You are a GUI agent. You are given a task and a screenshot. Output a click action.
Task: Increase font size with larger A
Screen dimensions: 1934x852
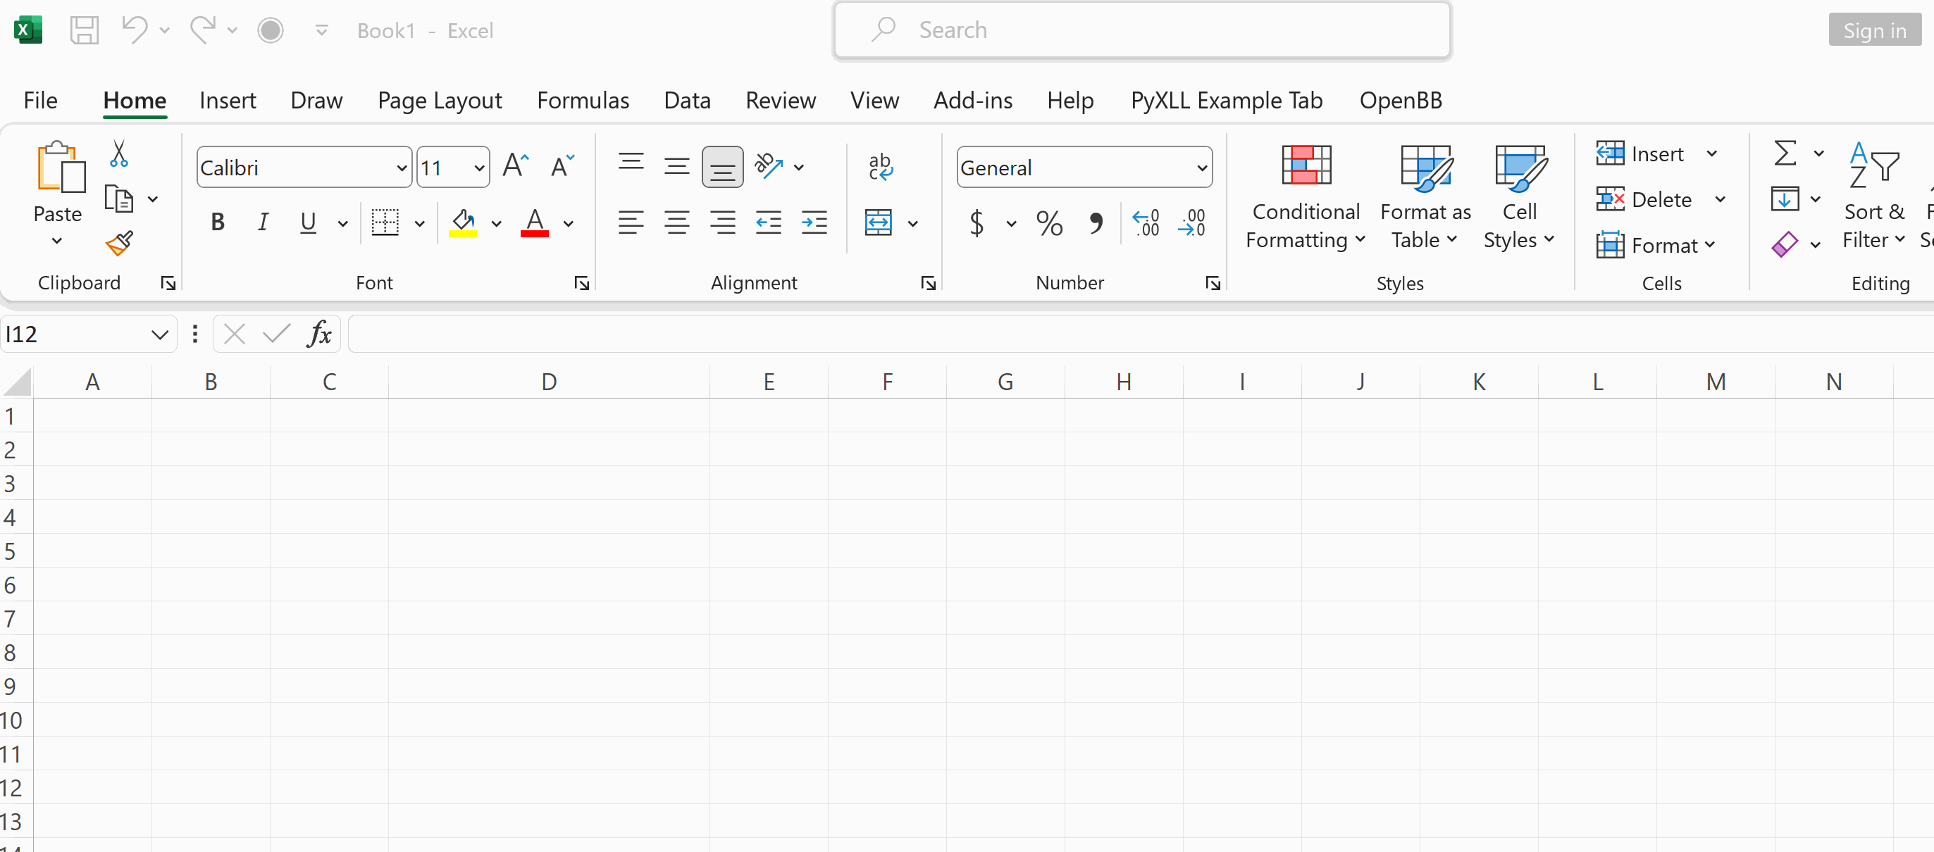(x=516, y=165)
